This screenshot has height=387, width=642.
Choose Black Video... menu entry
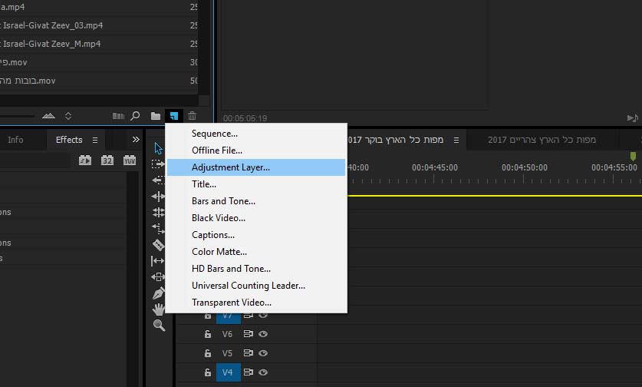[x=256, y=218]
